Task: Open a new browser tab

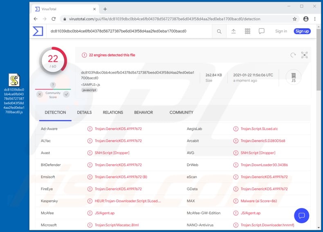Action: click(105, 9)
